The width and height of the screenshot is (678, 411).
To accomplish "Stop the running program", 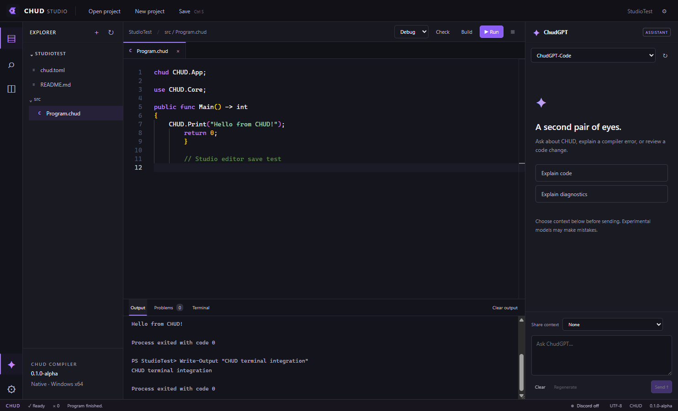I will point(513,32).
